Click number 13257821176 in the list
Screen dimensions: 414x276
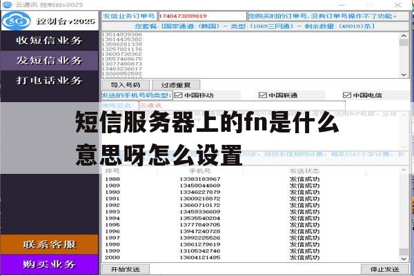[x=122, y=49]
